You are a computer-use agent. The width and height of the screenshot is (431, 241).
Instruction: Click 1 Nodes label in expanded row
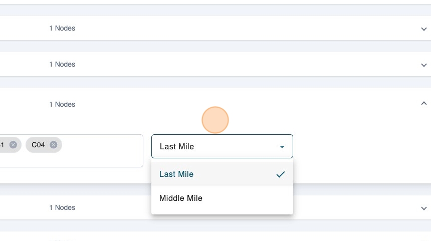coord(62,104)
